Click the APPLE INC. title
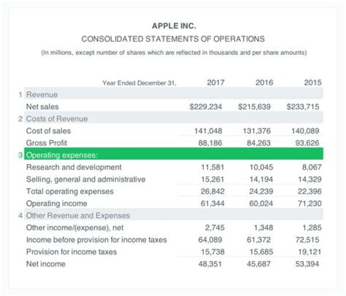The image size is (346, 296). (173, 25)
